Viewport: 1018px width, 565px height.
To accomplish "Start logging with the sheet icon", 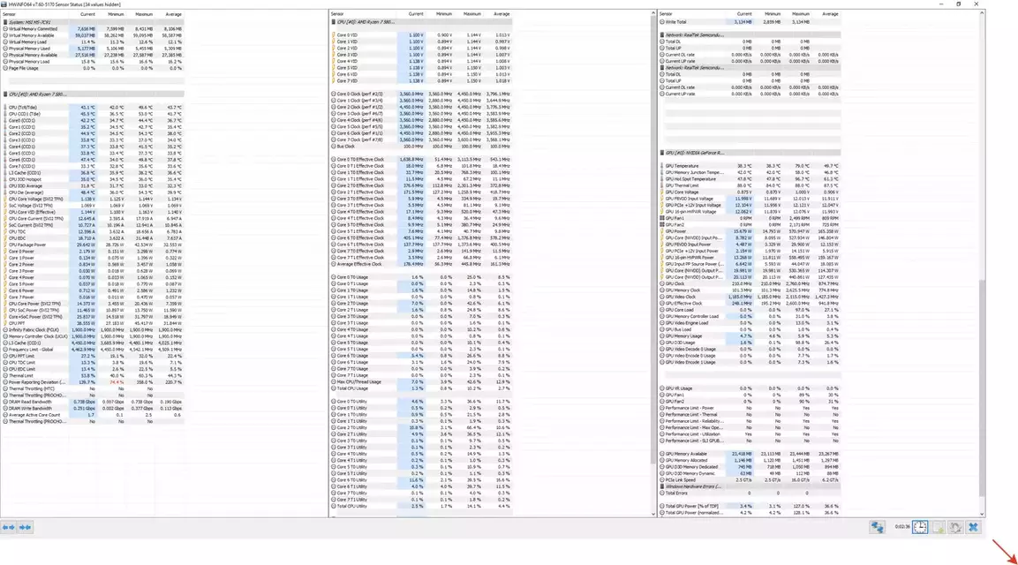I will point(939,527).
